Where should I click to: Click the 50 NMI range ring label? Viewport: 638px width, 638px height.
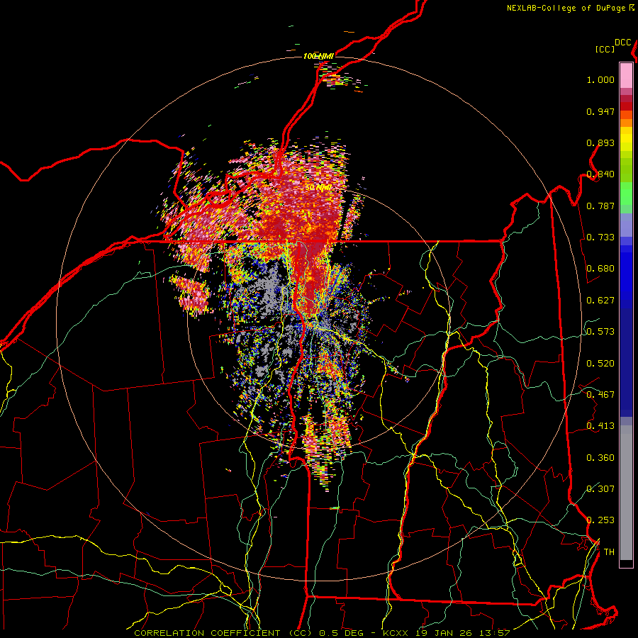pyautogui.click(x=318, y=188)
